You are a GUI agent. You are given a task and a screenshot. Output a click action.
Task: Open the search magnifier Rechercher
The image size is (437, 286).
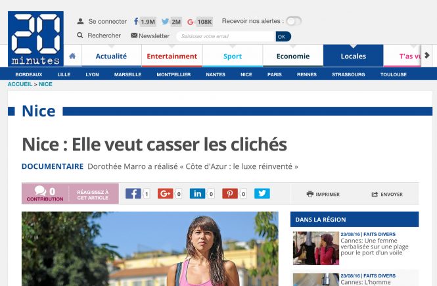[80, 36]
